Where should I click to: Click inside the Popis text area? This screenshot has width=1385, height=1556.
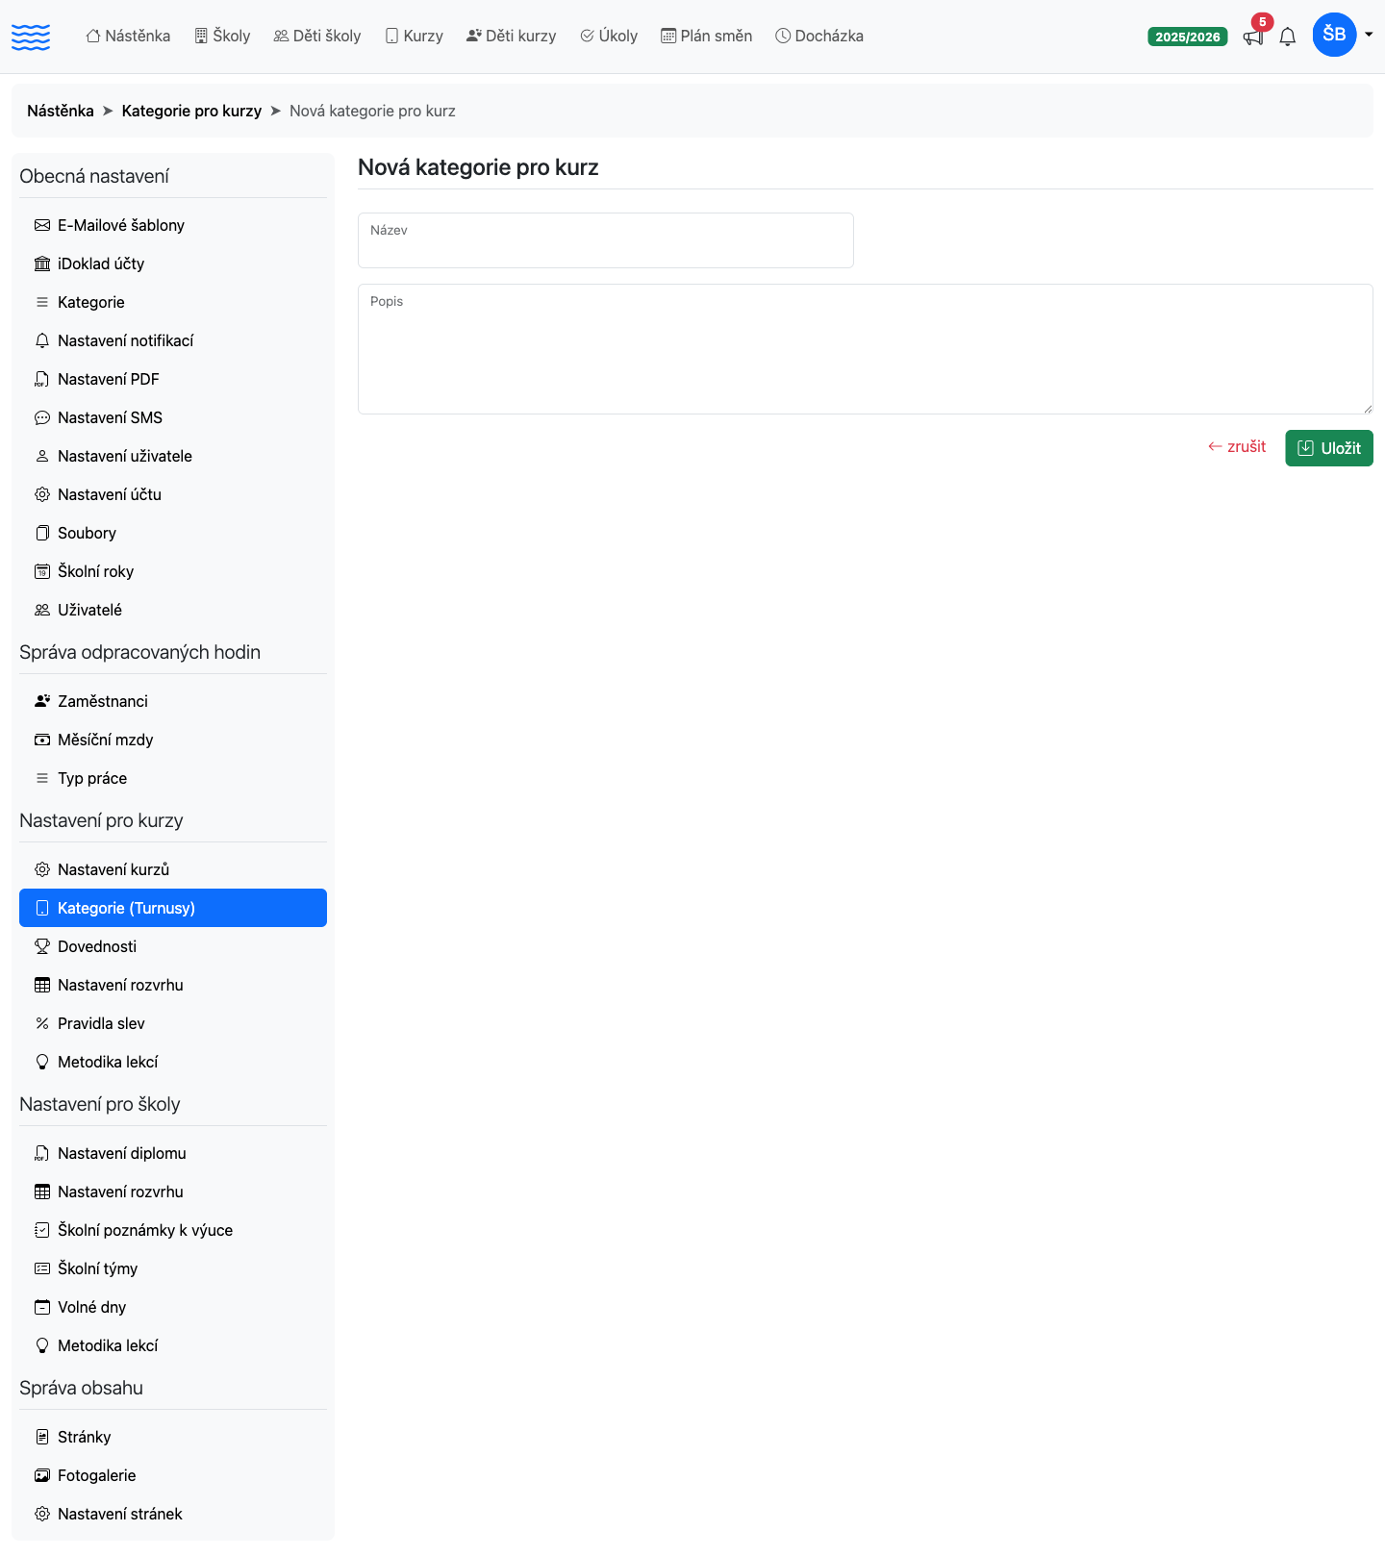pos(866,349)
